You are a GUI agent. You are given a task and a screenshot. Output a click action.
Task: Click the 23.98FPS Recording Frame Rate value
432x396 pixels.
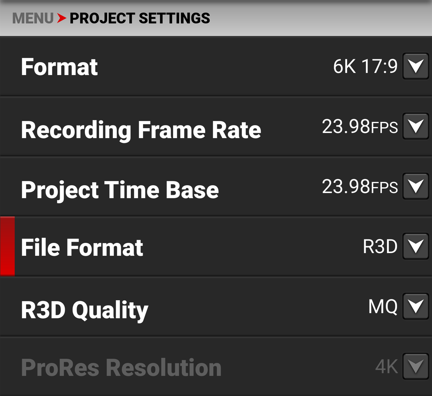[x=360, y=127]
